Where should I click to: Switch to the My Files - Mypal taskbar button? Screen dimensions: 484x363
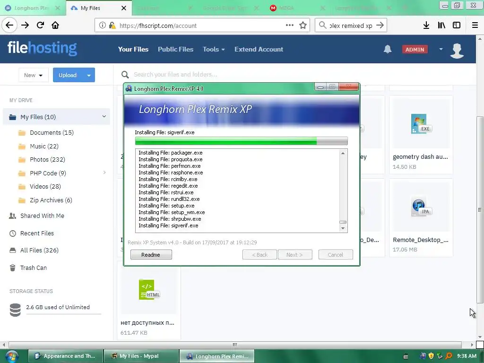click(x=141, y=356)
